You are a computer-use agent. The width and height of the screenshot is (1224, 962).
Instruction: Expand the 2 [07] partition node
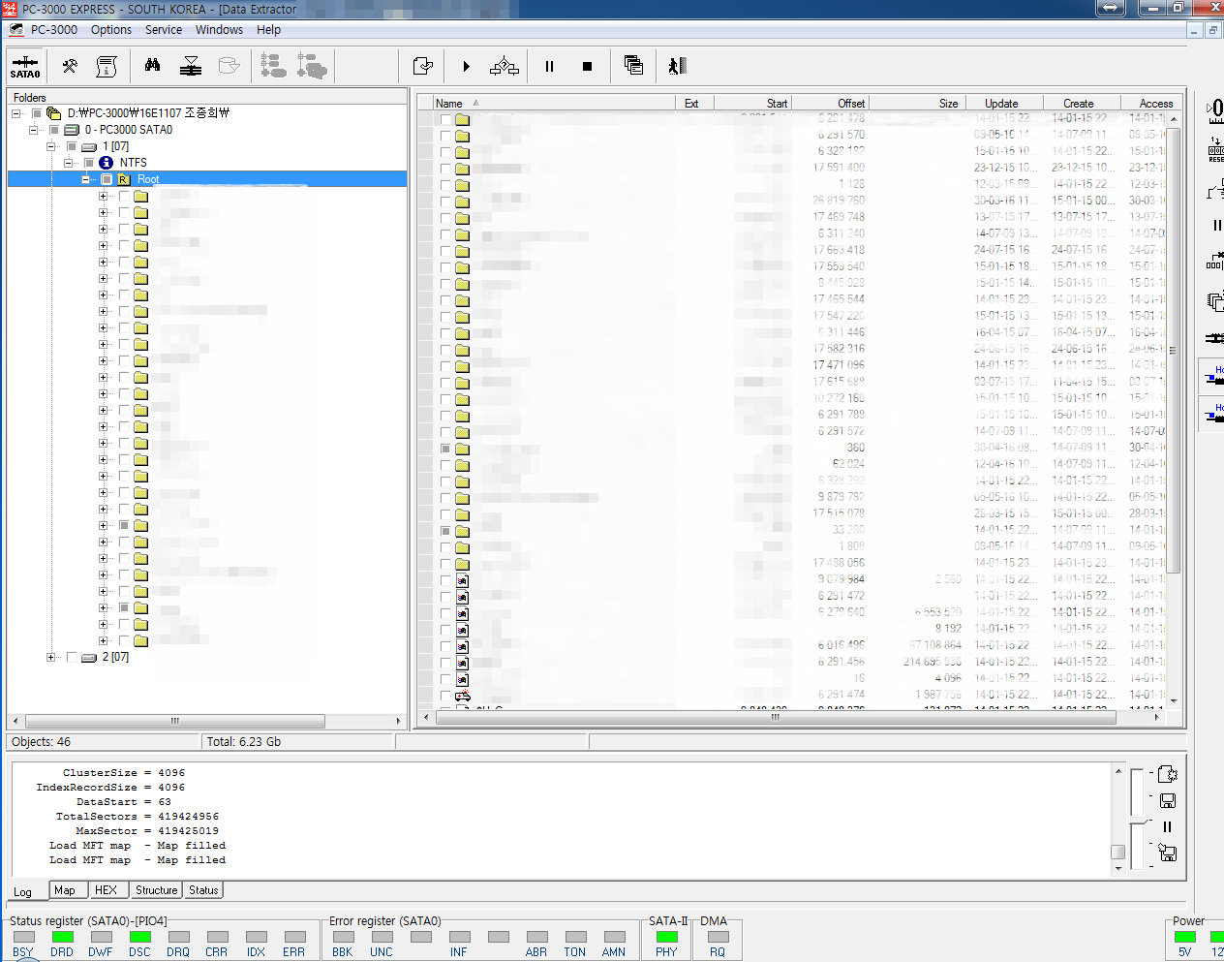click(x=51, y=657)
